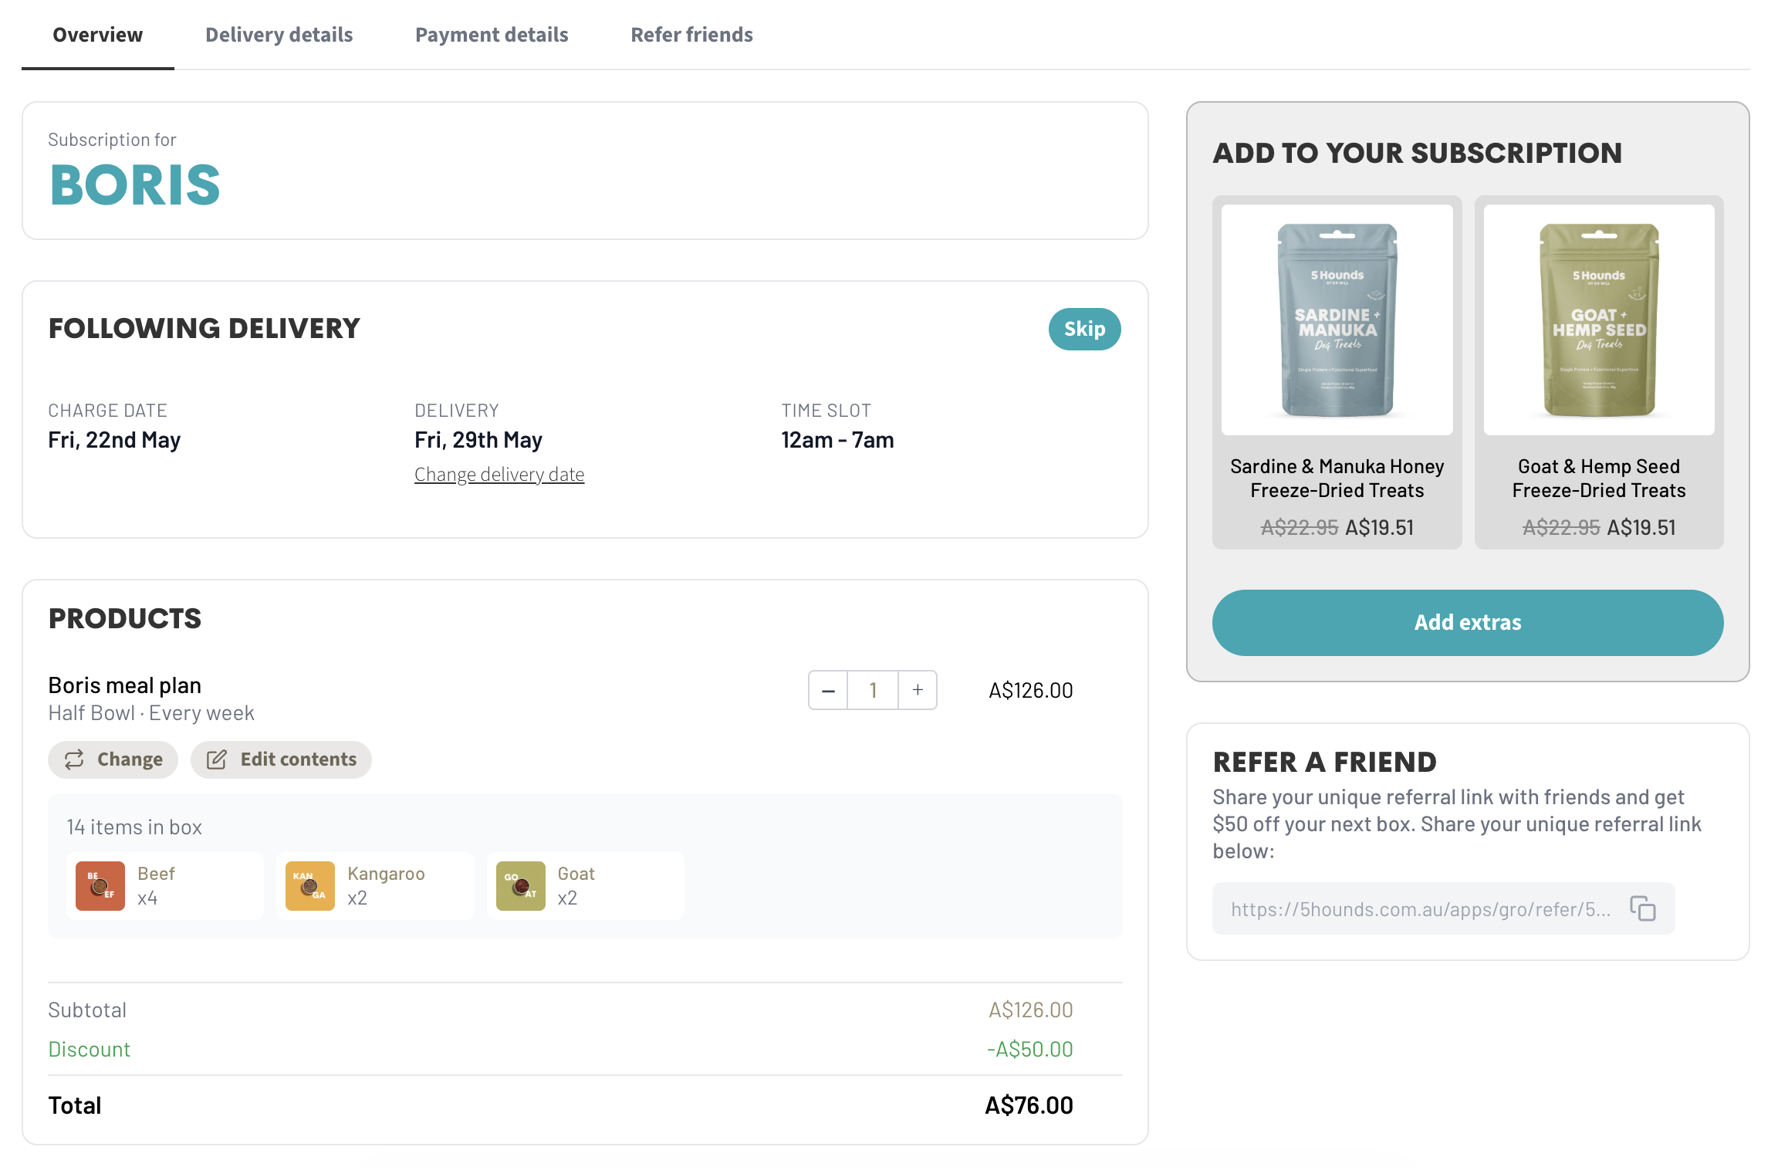Change the Boris meal plan
The image size is (1778, 1167).
click(113, 759)
